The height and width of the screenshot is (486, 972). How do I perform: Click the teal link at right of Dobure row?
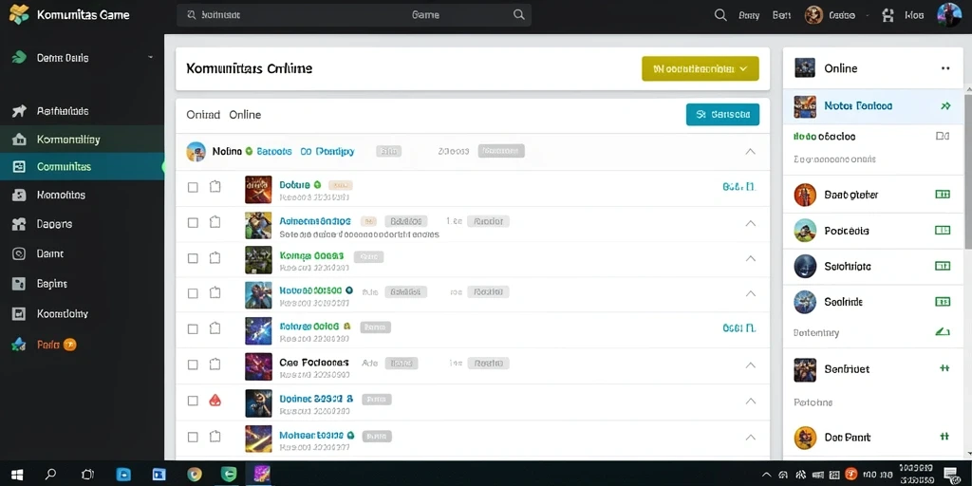point(738,186)
